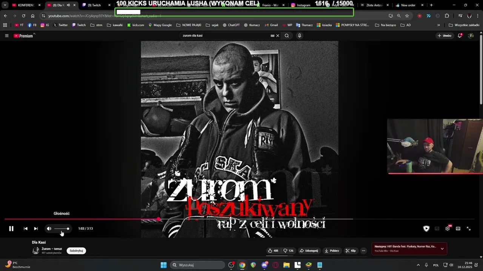The width and height of the screenshot is (483, 271).
Task: Run YouTube search with magnifier button
Action: pos(287,36)
